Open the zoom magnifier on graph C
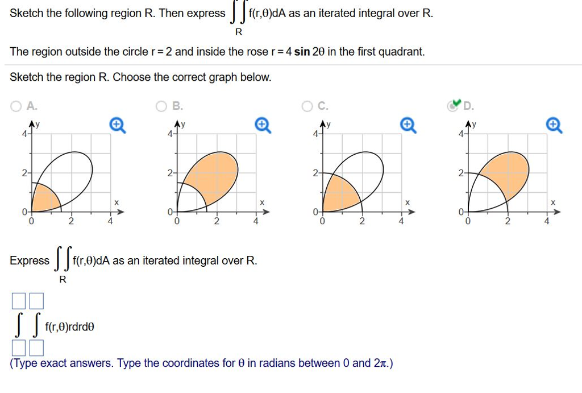 tap(408, 125)
